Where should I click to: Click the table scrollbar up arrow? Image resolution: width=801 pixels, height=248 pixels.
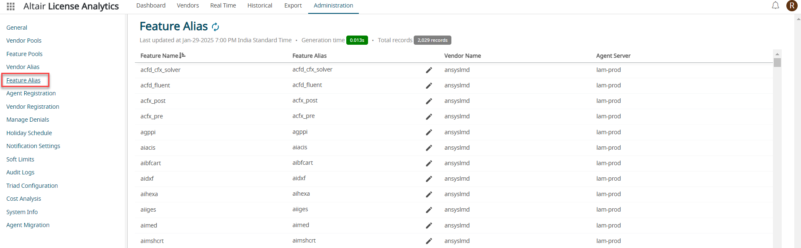tap(777, 54)
